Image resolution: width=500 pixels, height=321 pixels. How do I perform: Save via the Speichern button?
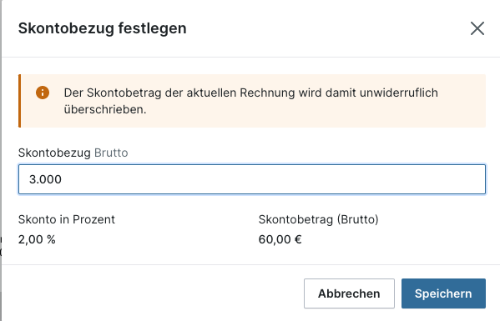tap(443, 293)
